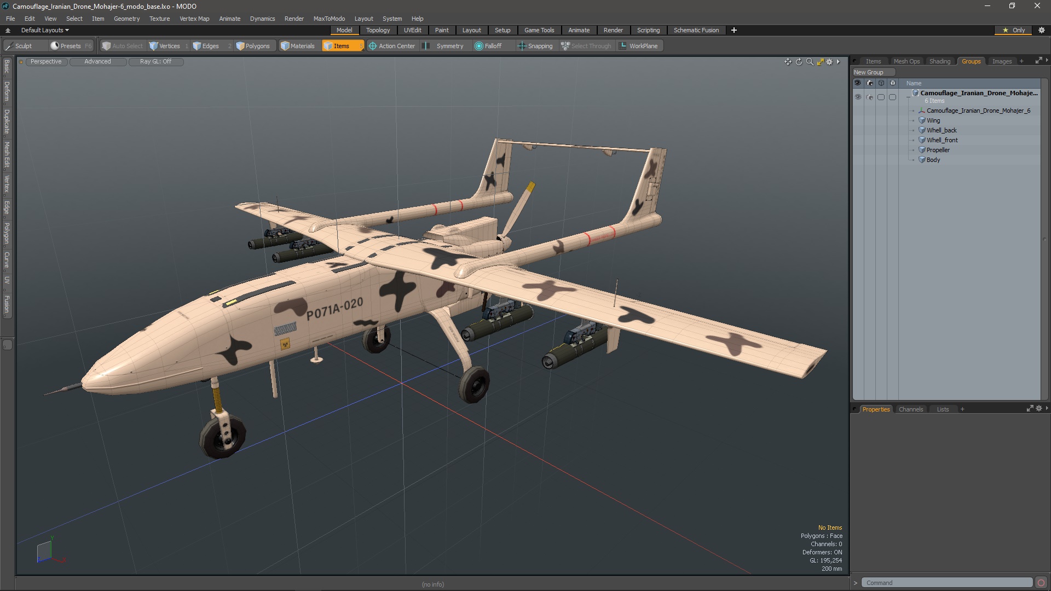Switch to the Lists tab
Screen dimensions: 1051x591
[x=943, y=409]
